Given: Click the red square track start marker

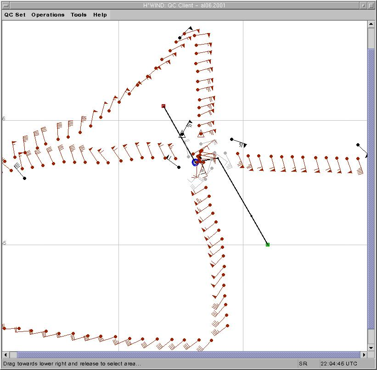Looking at the screenshot, I should click(x=163, y=106).
